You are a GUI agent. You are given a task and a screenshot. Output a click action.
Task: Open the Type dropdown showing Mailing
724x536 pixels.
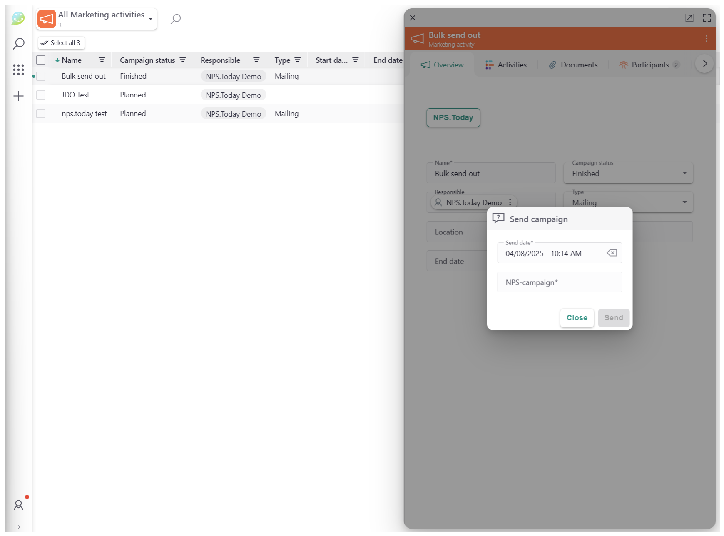684,202
